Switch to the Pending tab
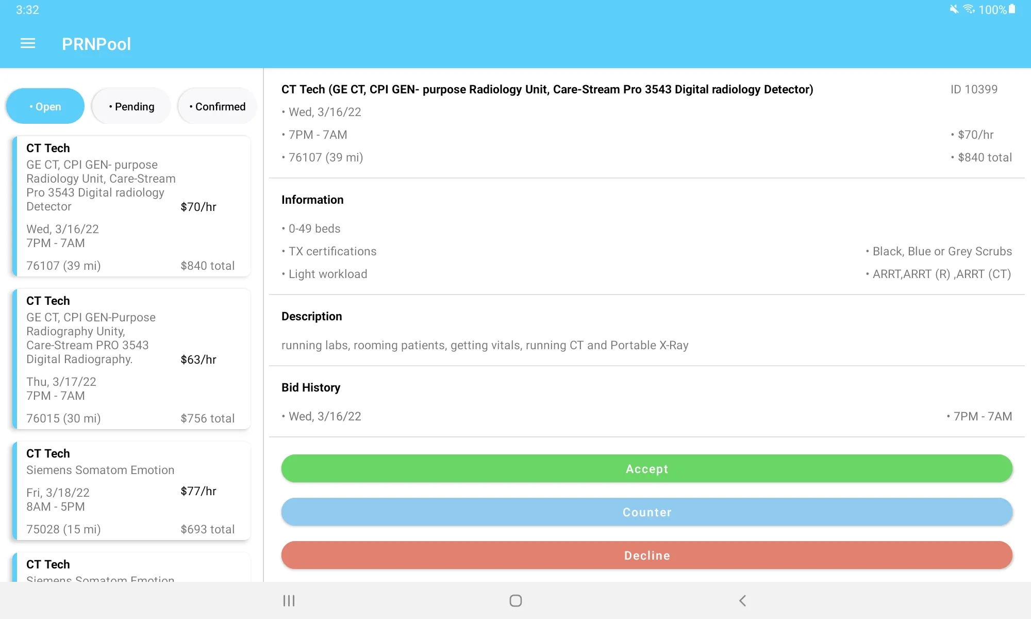Viewport: 1031px width, 619px height. pyautogui.click(x=131, y=106)
